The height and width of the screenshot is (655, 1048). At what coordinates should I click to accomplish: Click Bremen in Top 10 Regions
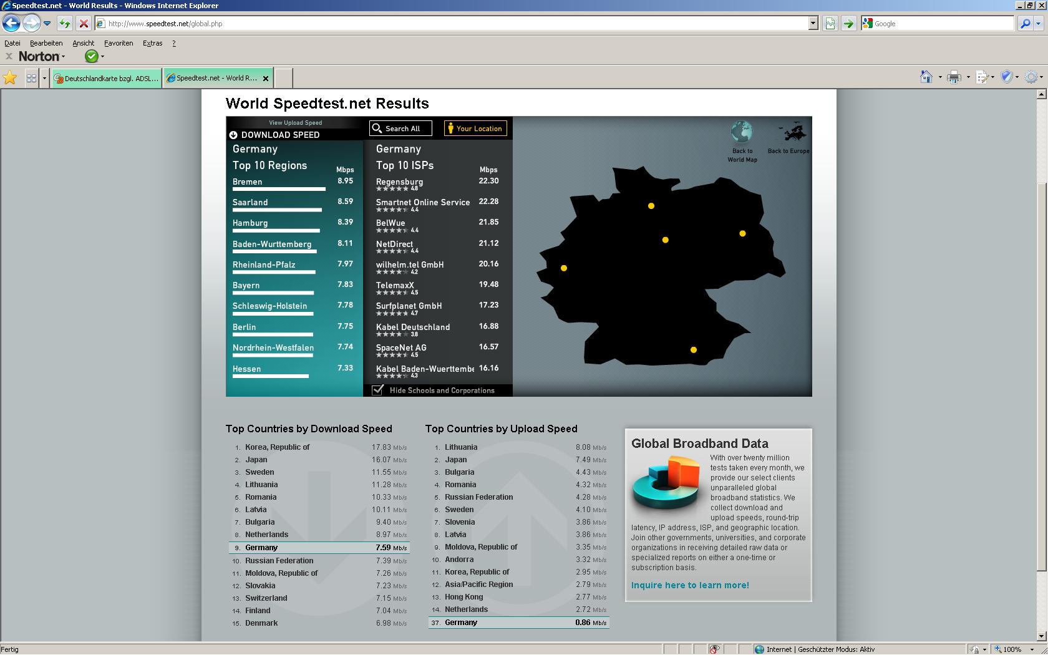pos(247,182)
